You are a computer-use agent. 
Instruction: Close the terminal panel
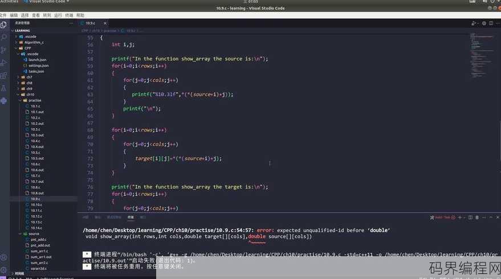(x=498, y=218)
